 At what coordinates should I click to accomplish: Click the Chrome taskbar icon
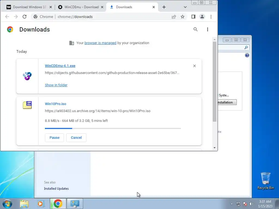[58, 204]
